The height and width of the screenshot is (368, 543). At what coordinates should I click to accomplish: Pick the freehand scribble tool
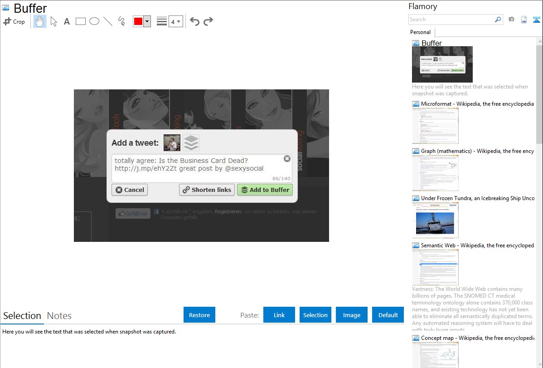click(x=121, y=21)
